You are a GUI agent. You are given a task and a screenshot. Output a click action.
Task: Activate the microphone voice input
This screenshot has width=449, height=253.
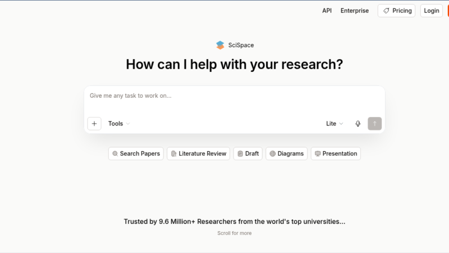point(358,124)
